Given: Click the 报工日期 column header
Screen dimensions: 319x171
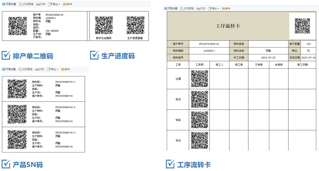Looking at the screenshot, I should 302,65.
